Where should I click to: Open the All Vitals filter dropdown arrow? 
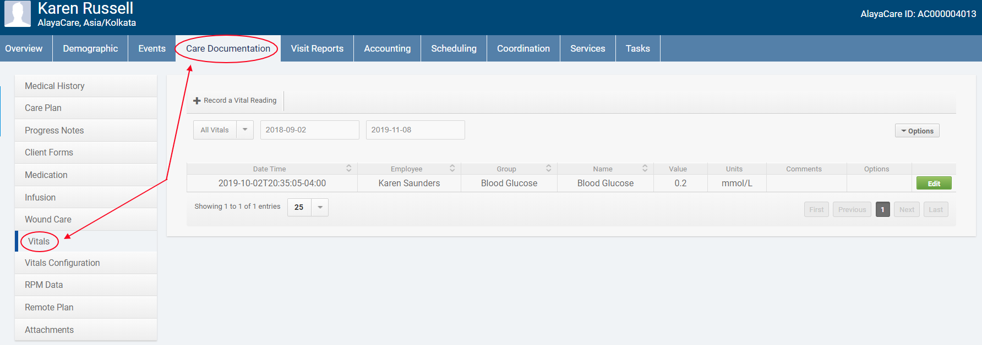245,130
